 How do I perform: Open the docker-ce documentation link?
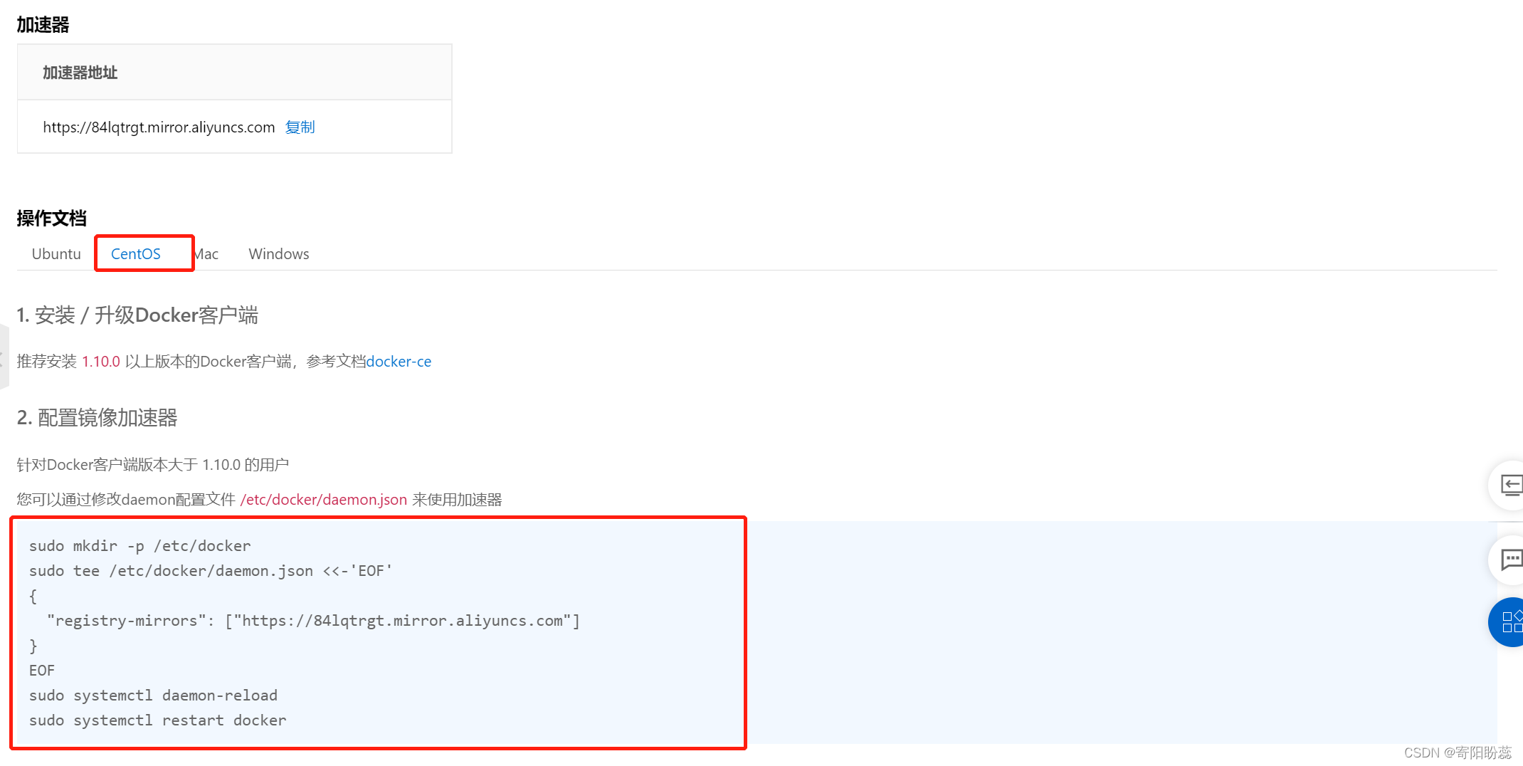(x=399, y=362)
